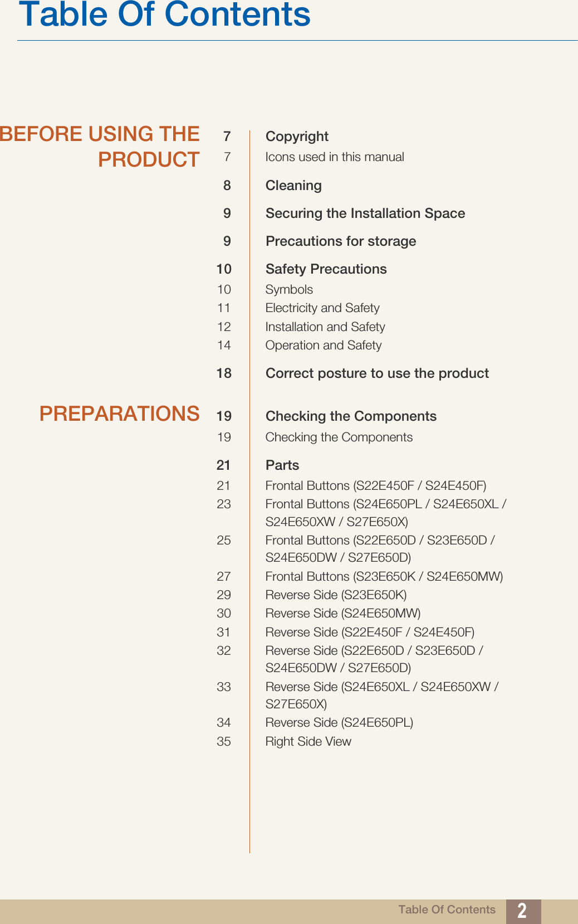Image resolution: width=578 pixels, height=924 pixels.
Task: Open Correct posture to use the product
Action: (377, 373)
